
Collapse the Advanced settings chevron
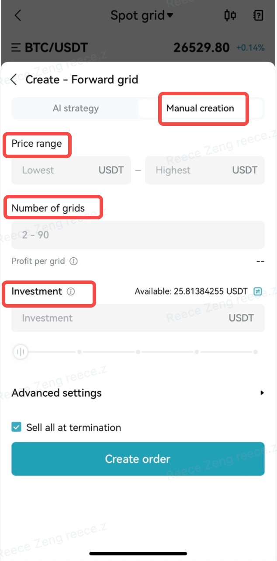262,393
